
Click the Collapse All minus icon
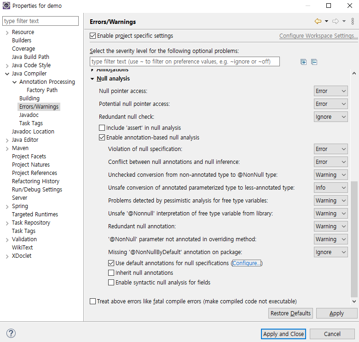[x=314, y=62]
